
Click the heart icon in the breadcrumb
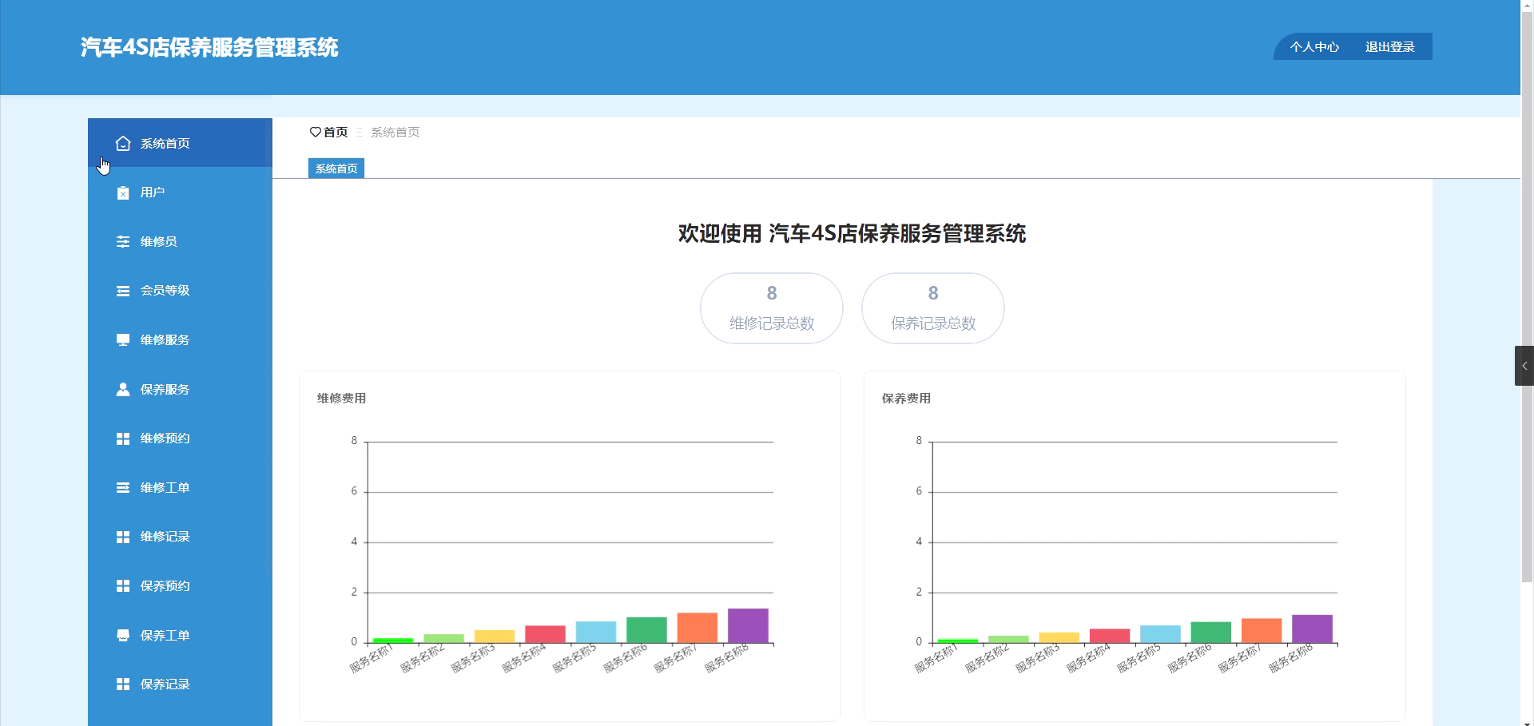point(316,132)
